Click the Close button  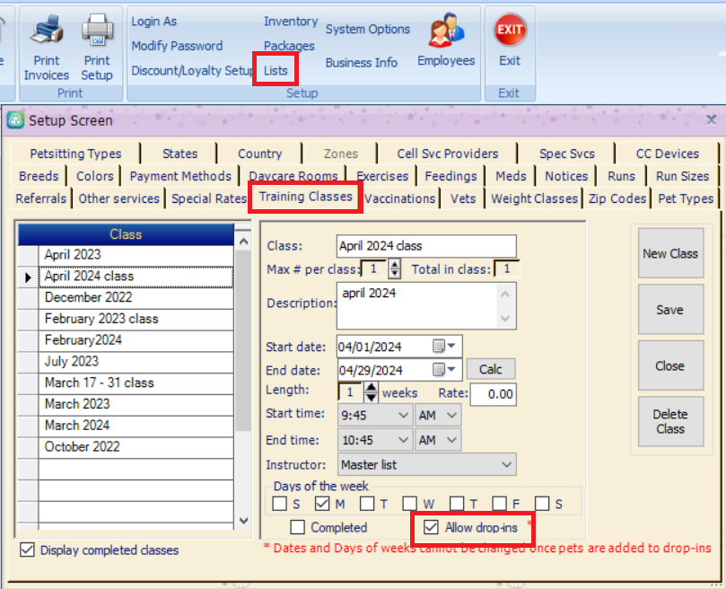(670, 365)
